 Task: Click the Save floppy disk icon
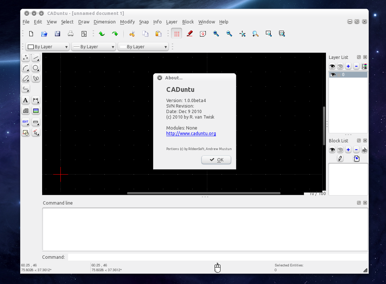(57, 34)
